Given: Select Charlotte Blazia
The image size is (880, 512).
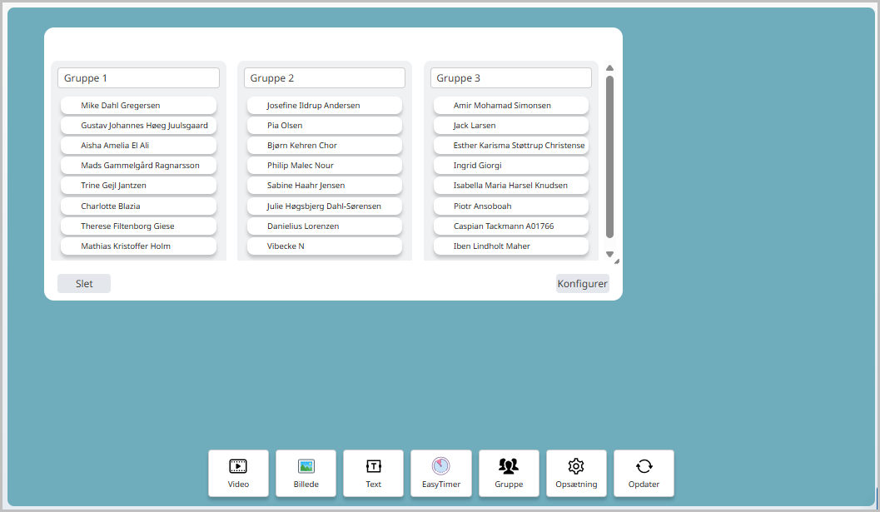Looking at the screenshot, I should coord(139,206).
